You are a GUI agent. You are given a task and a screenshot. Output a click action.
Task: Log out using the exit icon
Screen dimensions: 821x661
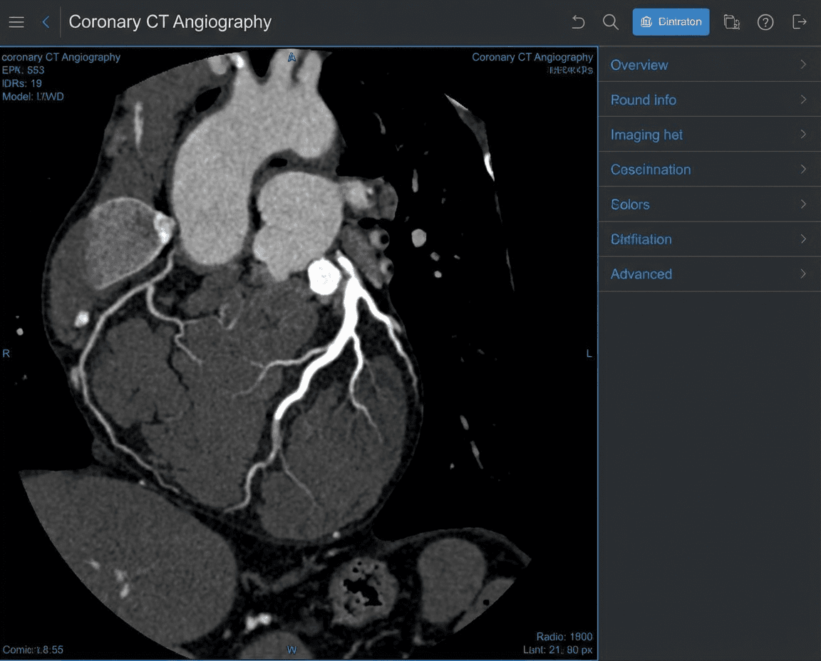(799, 22)
